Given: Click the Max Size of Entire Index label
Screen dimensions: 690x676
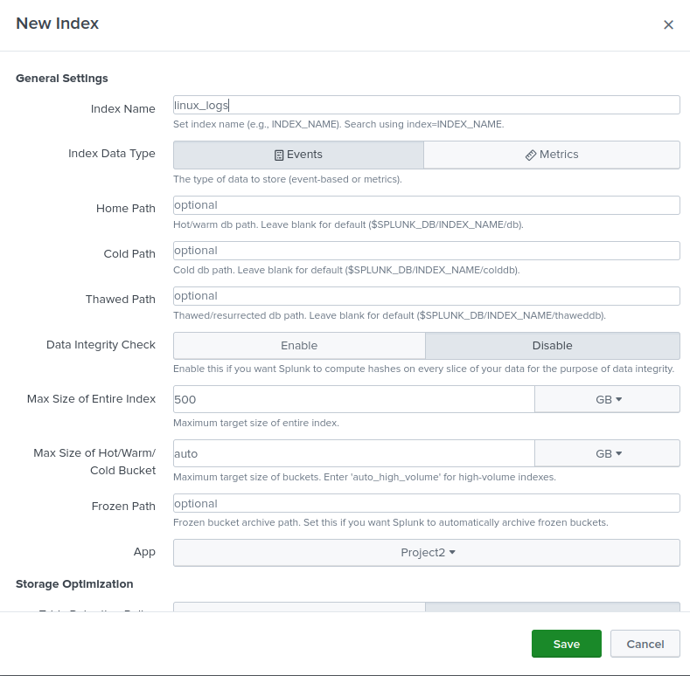Looking at the screenshot, I should [x=91, y=398].
